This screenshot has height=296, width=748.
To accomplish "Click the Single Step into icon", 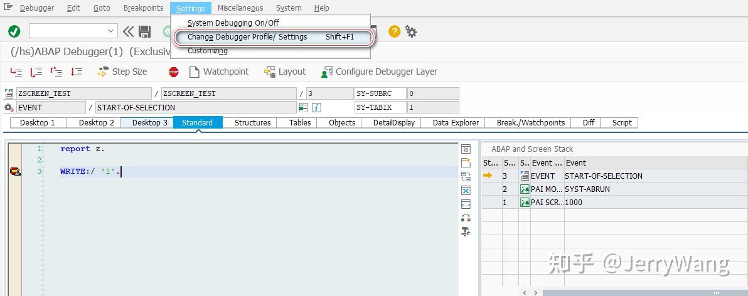I will pyautogui.click(x=16, y=72).
